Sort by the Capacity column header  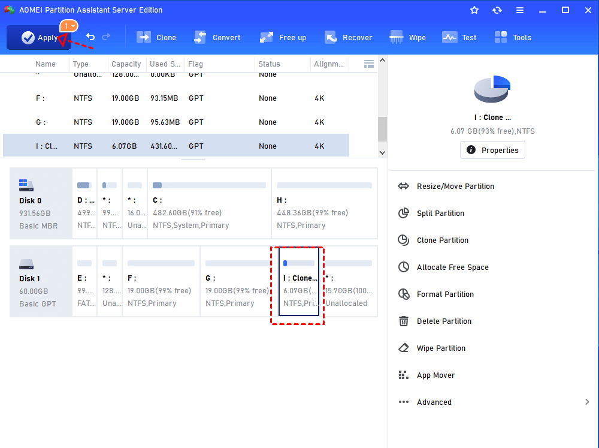pos(126,64)
